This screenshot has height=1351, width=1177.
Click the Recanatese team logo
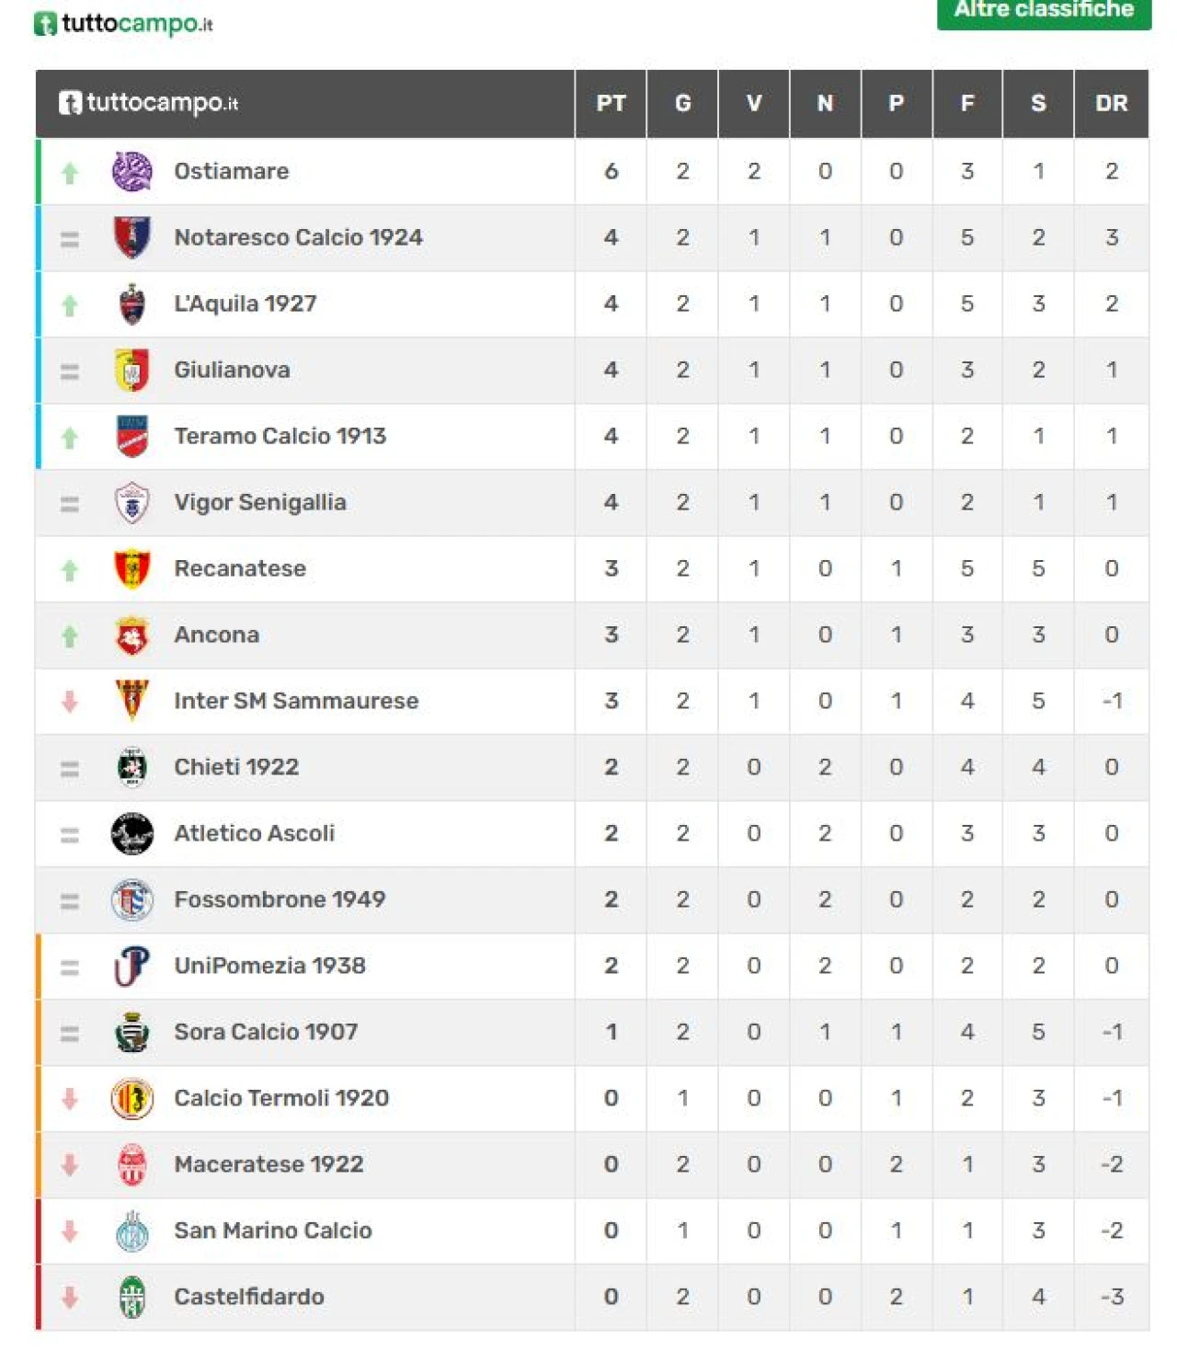pyautogui.click(x=131, y=569)
